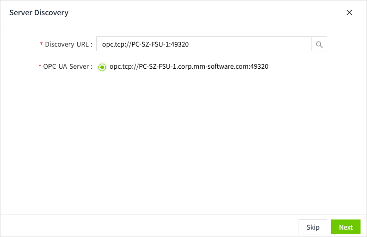Select the OPC UA Server radio button
367x237 pixels.
tap(102, 67)
